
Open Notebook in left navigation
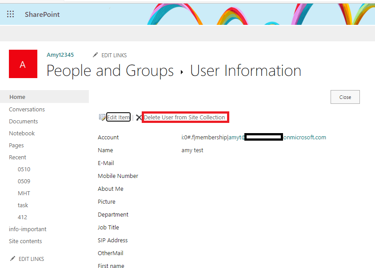22,133
